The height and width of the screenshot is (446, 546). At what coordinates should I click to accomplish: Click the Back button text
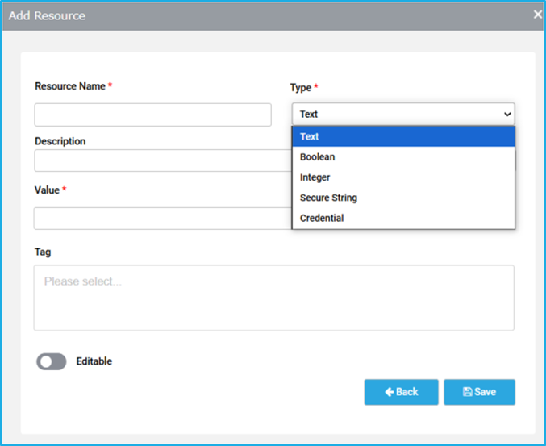pos(406,392)
